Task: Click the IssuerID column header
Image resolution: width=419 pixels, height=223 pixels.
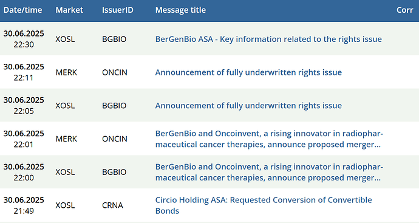Action: tap(118, 10)
